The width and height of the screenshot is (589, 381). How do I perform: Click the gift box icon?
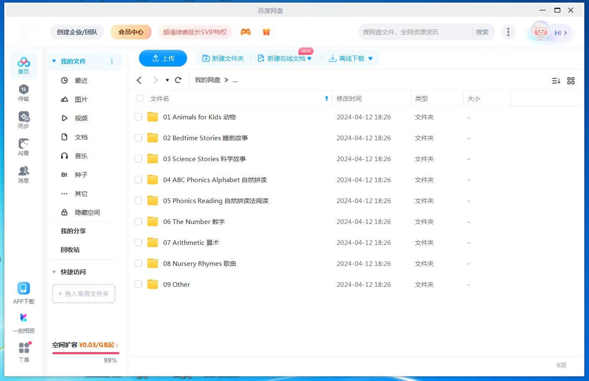tap(266, 32)
